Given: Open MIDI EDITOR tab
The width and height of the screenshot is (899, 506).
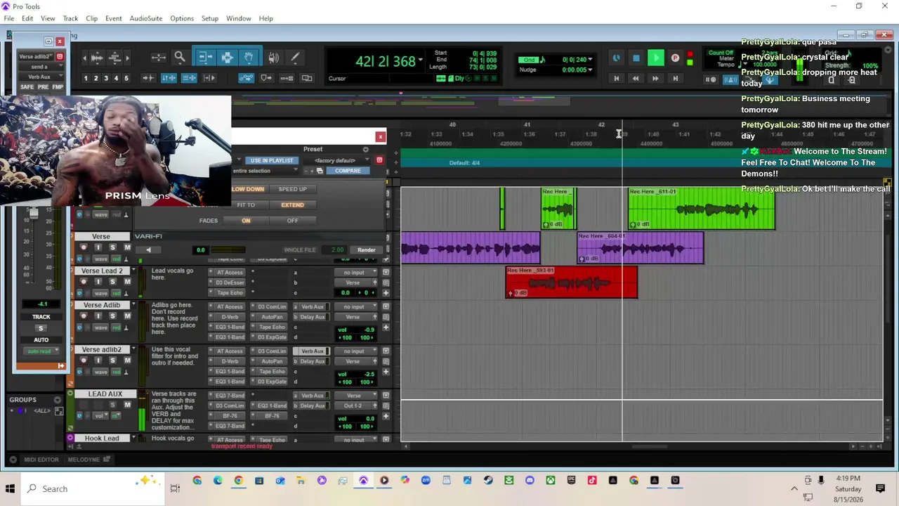Looking at the screenshot, I should coord(41,460).
